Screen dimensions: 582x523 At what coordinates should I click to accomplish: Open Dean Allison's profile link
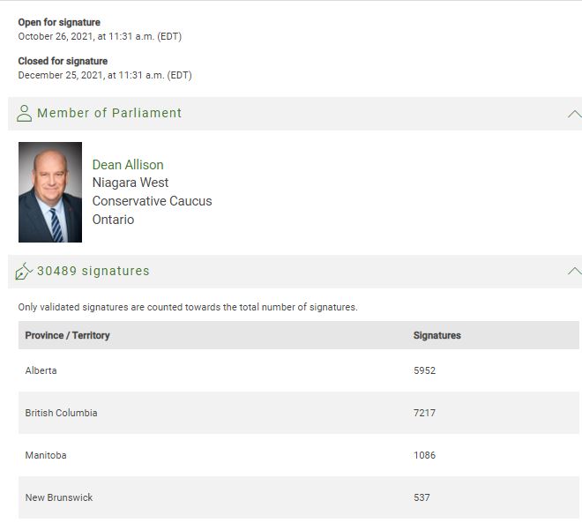[128, 164]
